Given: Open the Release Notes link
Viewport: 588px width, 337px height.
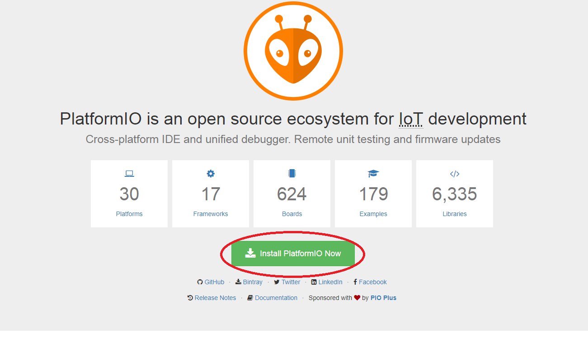Looking at the screenshot, I should click(x=215, y=298).
